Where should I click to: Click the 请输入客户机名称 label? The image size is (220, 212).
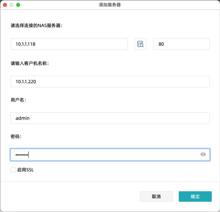(30, 63)
